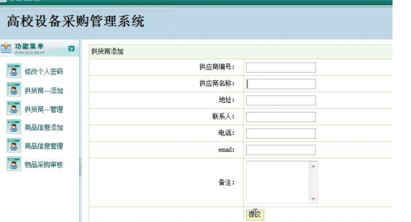Click the 备注 scrollbar down arrow

[x=313, y=199]
